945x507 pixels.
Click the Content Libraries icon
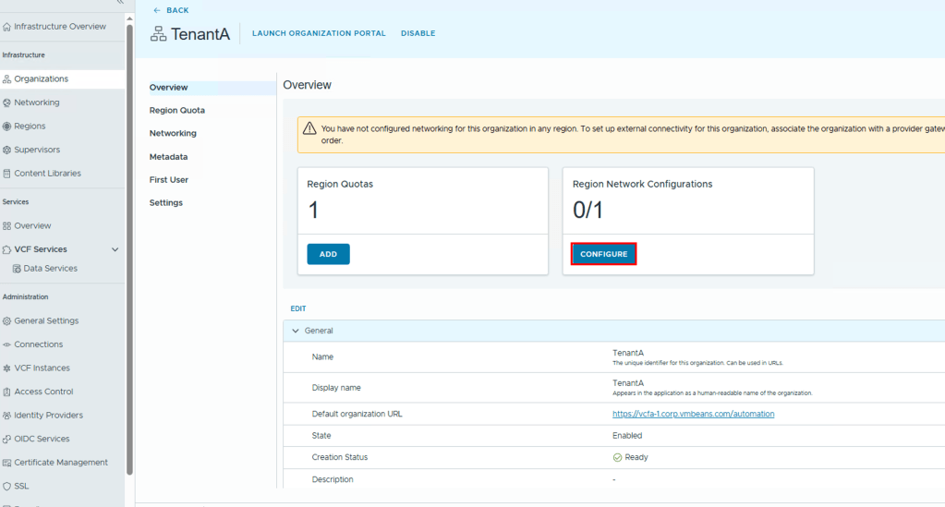[x=7, y=174]
